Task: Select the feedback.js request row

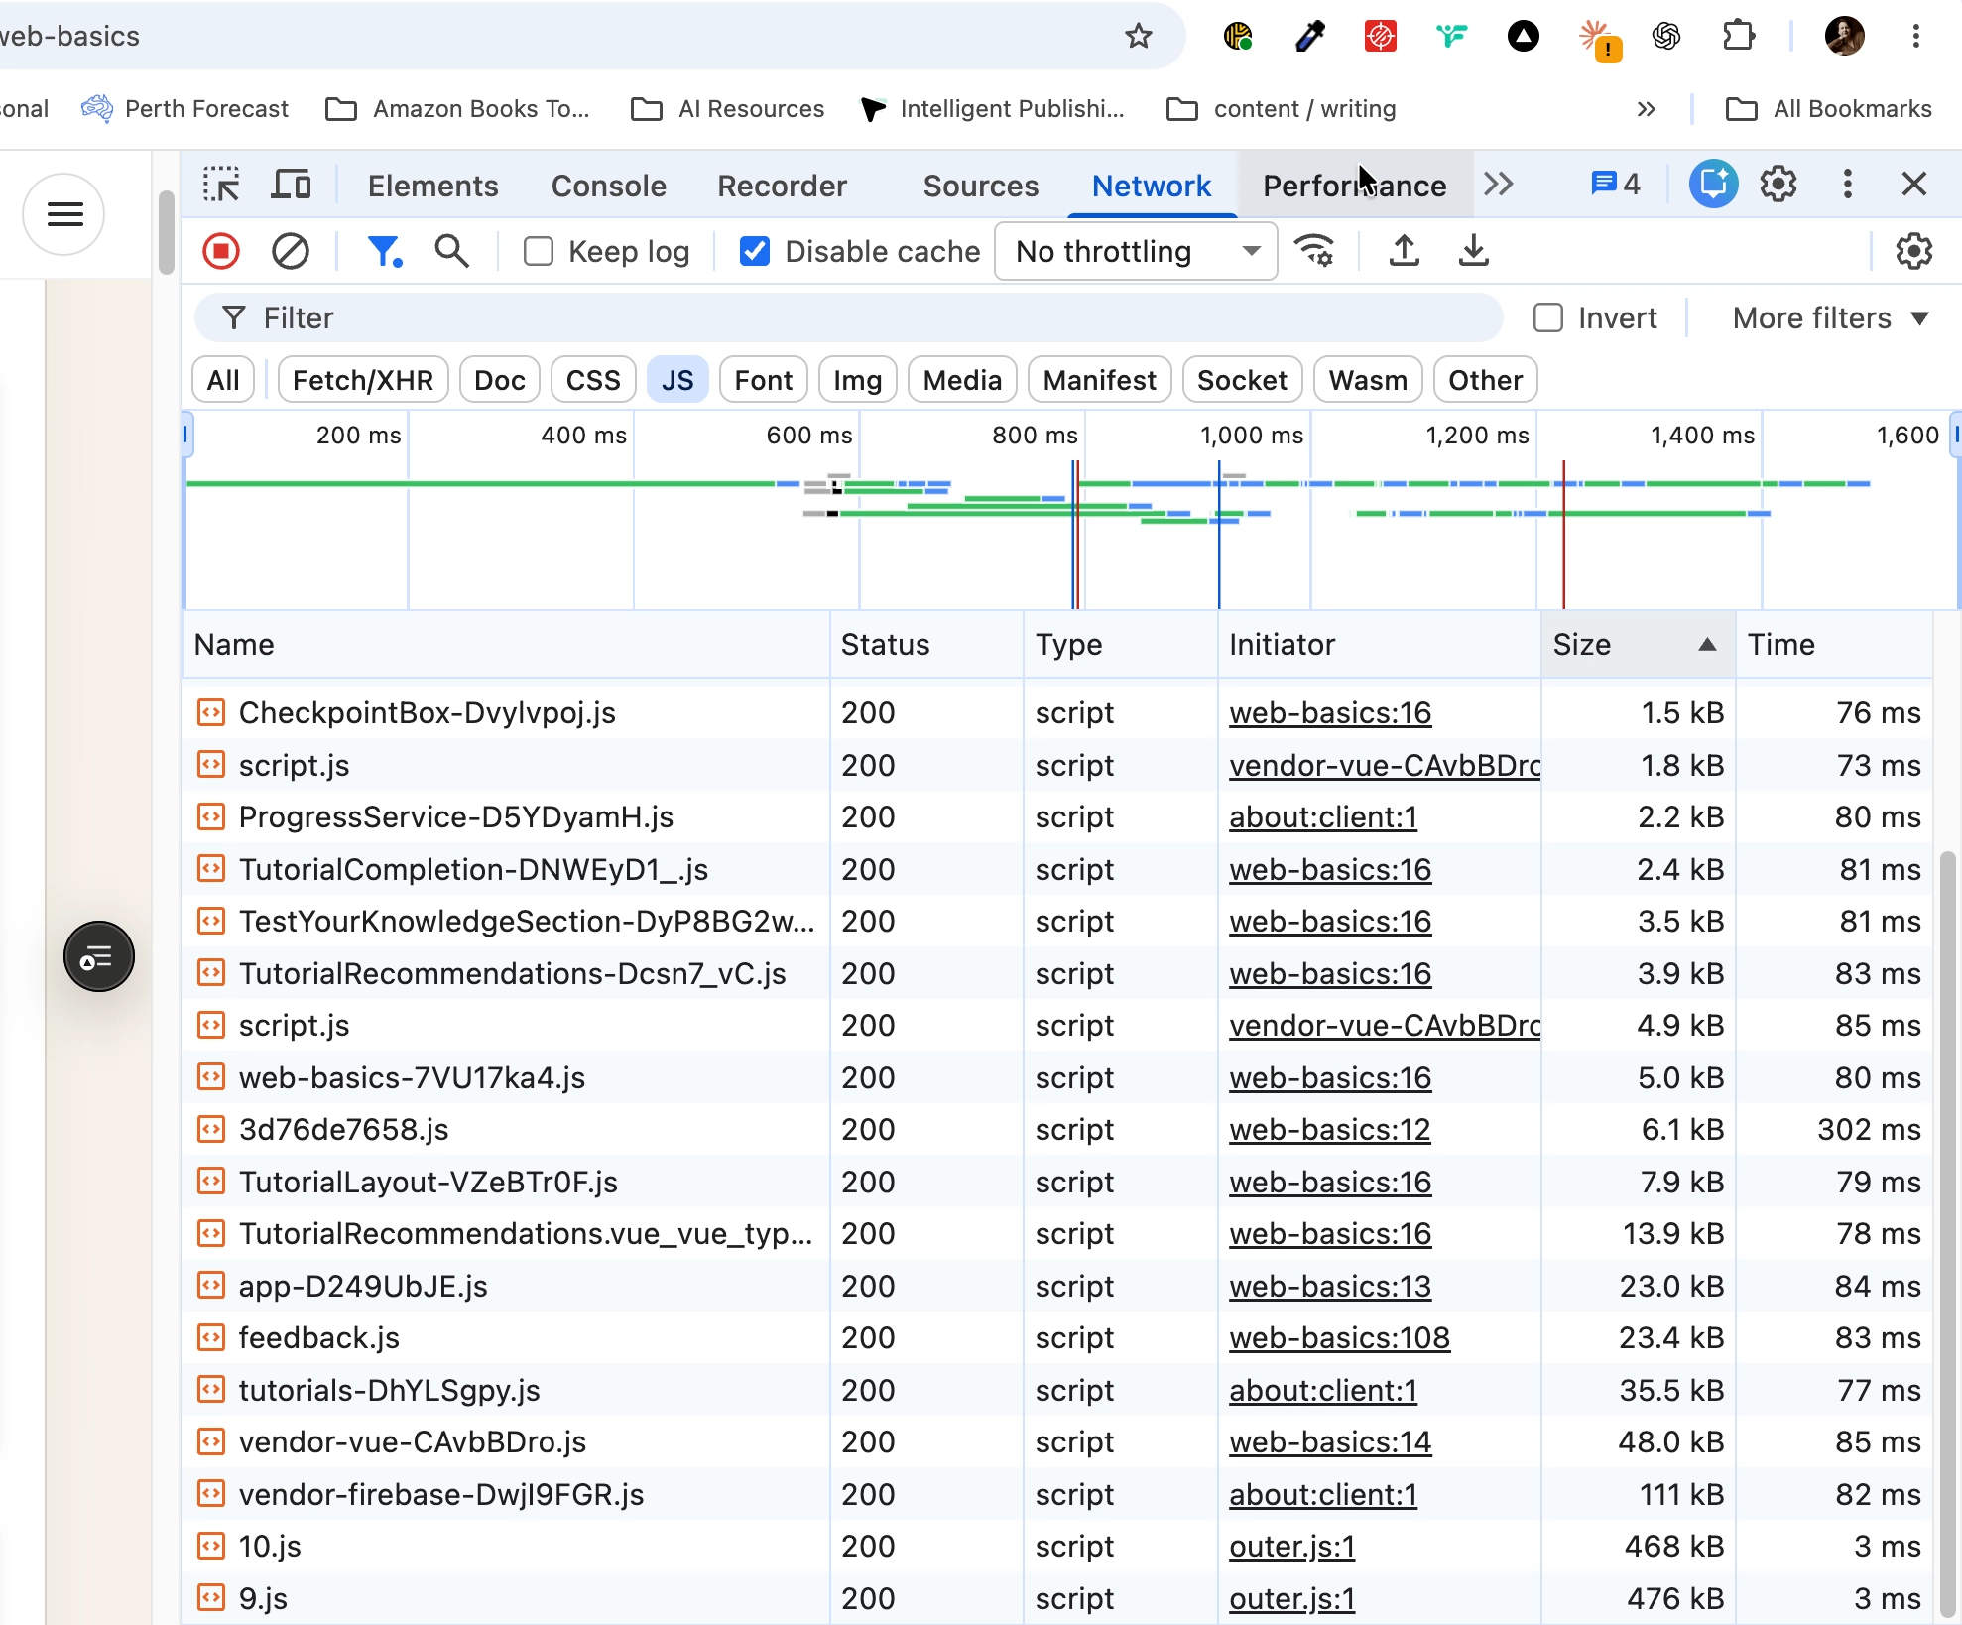Action: pos(1057,1338)
